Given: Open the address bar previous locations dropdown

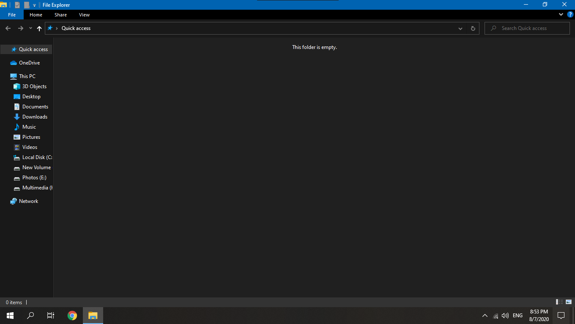Looking at the screenshot, I should [x=460, y=28].
